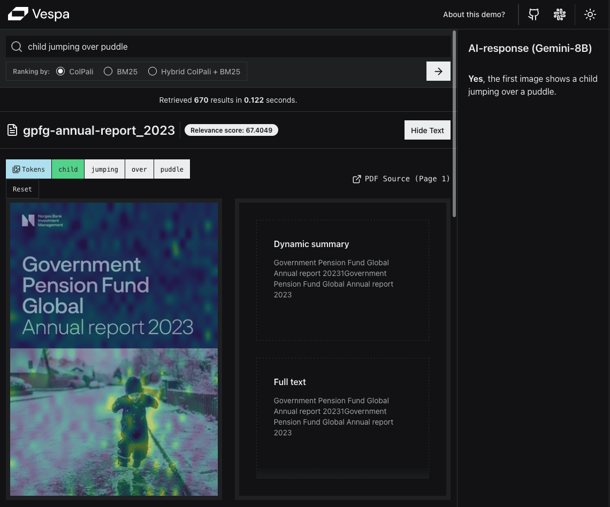610x507 pixels.
Task: Toggle the light/dark theme sun icon
Action: tap(590, 14)
